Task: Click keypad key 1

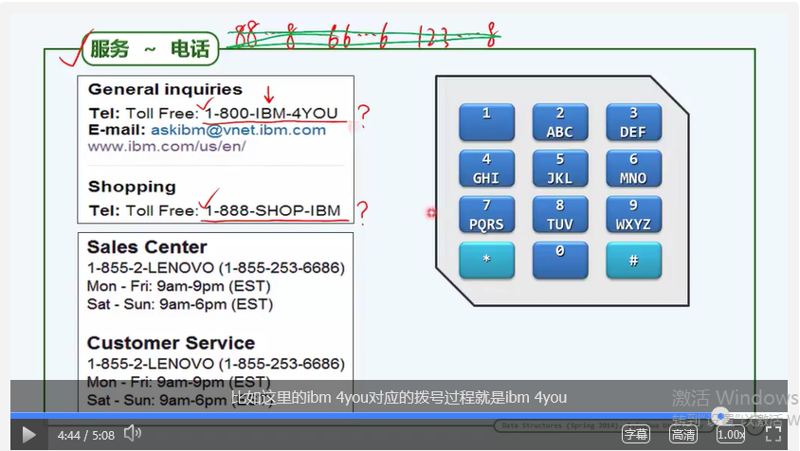Action: (x=486, y=122)
